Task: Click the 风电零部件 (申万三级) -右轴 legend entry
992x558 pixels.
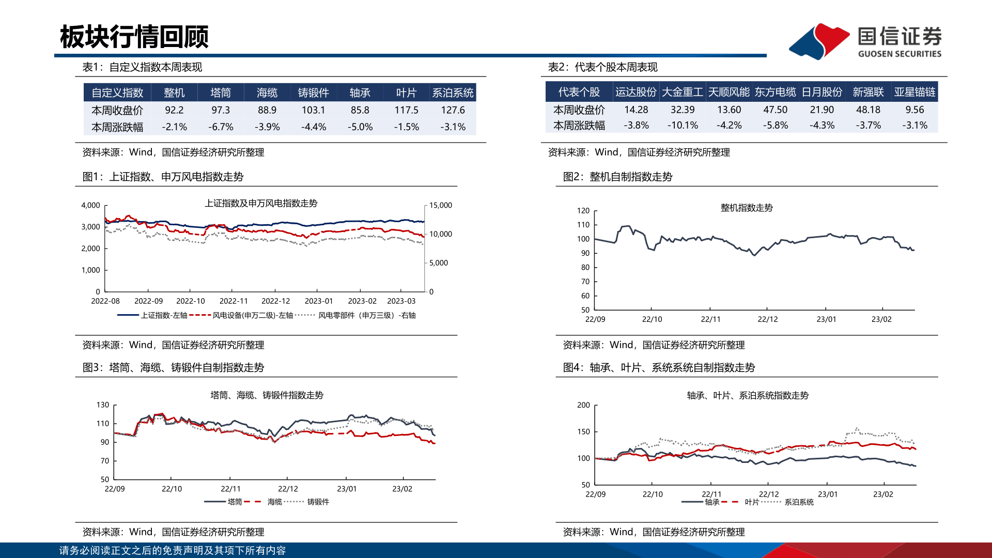Action: point(356,315)
